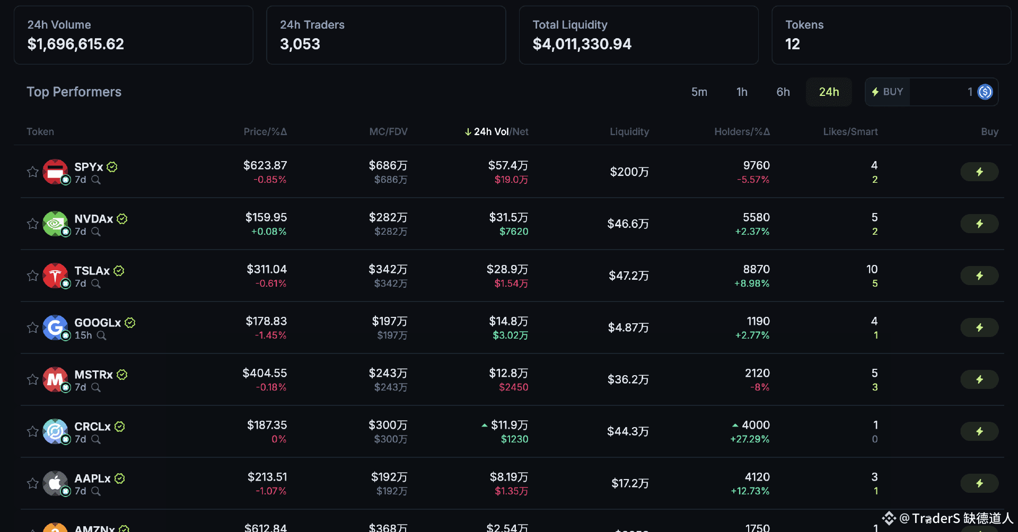Image resolution: width=1018 pixels, height=532 pixels.
Task: Sort by Likes/Smart column header
Action: (850, 131)
